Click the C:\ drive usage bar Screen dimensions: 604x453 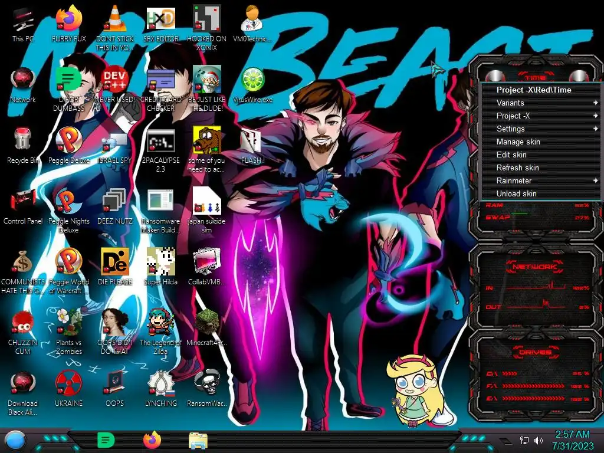(538, 373)
